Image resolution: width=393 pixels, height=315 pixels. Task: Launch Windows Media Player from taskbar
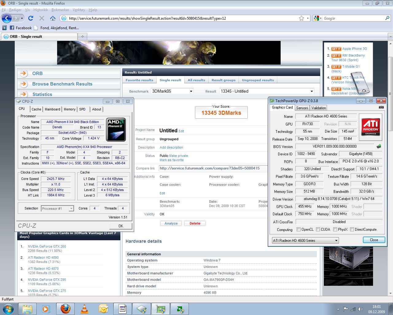[x=46, y=309]
